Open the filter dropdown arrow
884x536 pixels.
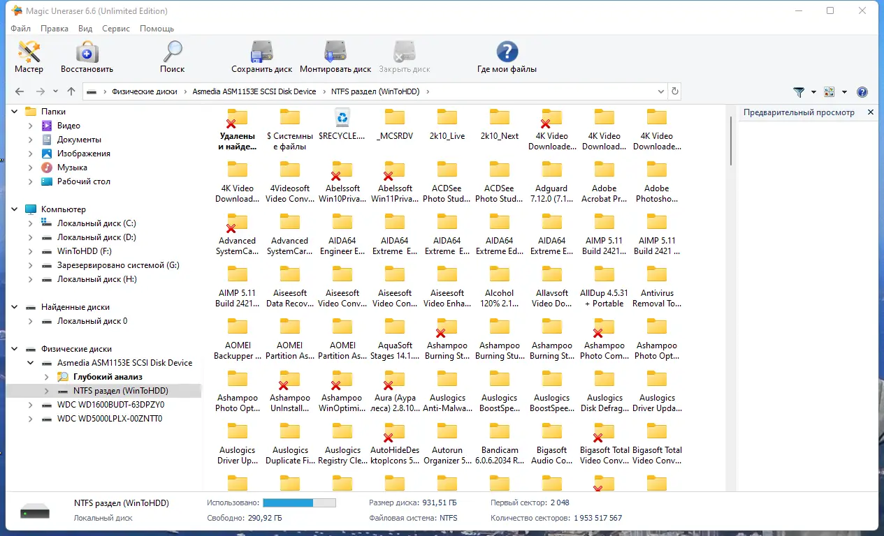point(813,91)
